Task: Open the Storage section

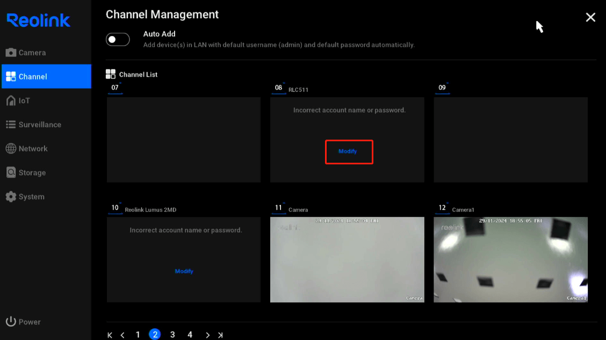Action: click(x=26, y=172)
